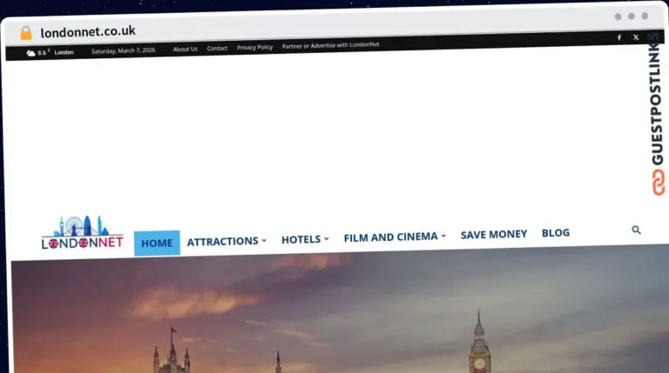Open the X (Twitter) social icon
Image resolution: width=669 pixels, height=373 pixels.
[636, 37]
